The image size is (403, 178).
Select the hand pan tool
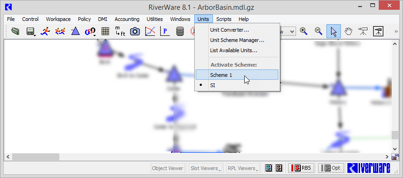(x=348, y=31)
